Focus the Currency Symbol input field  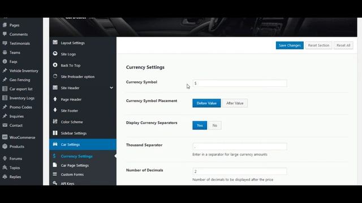(240, 83)
